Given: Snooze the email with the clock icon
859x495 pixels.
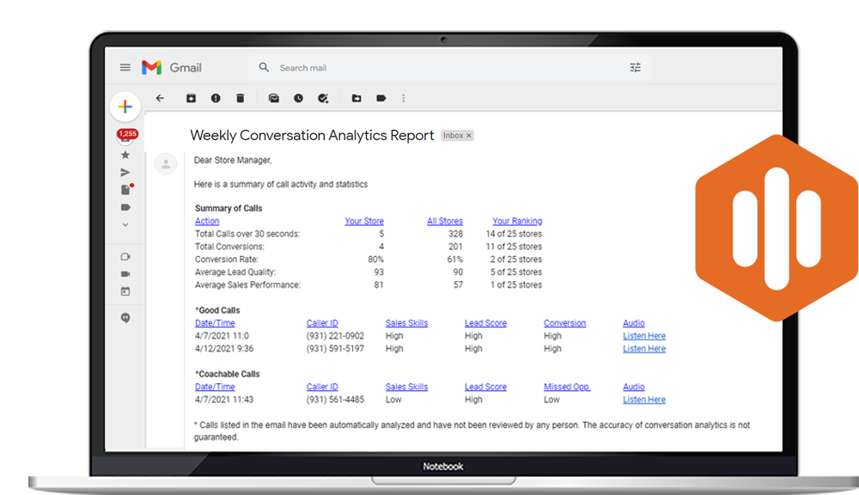Looking at the screenshot, I should click(298, 98).
